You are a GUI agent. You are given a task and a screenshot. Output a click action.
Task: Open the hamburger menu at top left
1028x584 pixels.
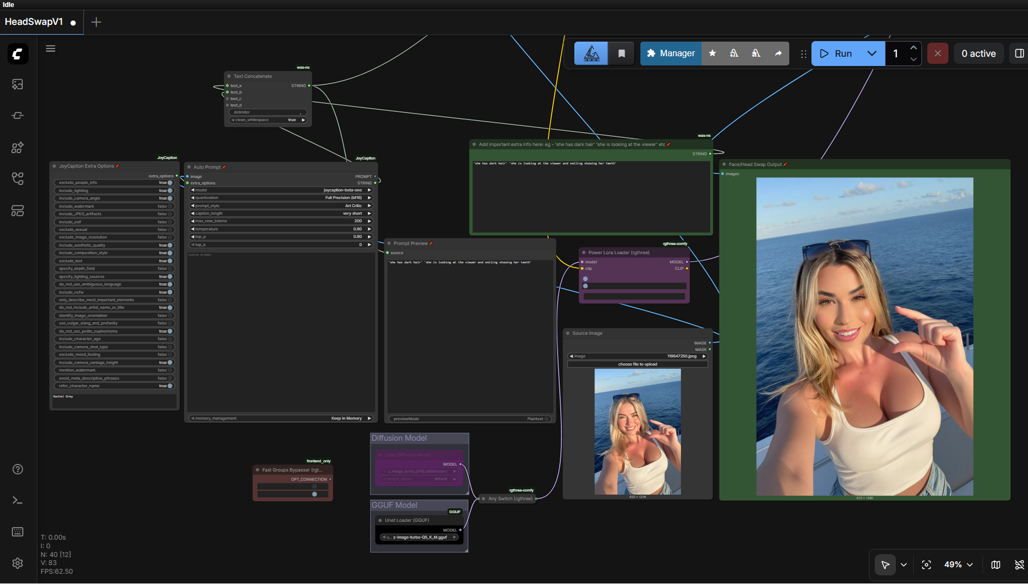[50, 48]
